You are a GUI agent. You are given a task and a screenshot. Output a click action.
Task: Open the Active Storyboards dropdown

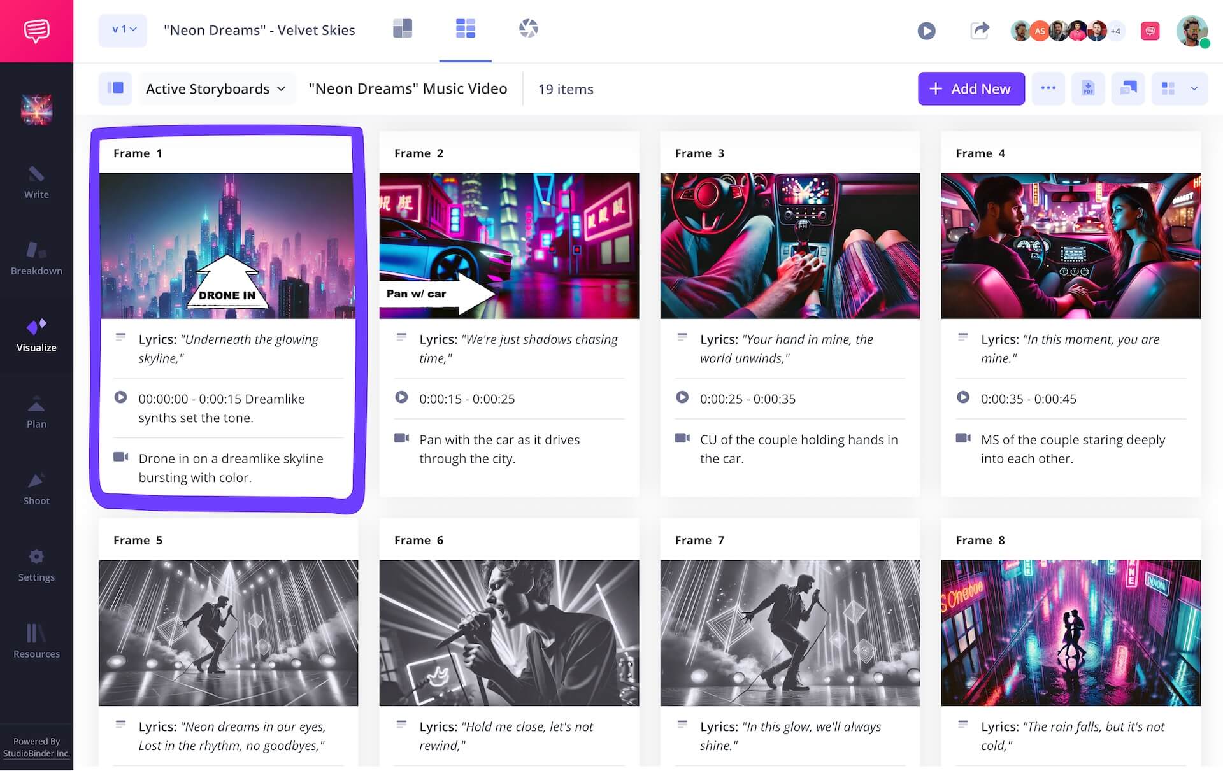(x=217, y=88)
